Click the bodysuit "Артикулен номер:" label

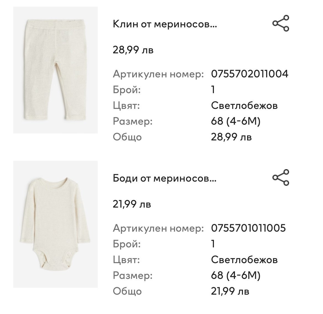click(158, 228)
